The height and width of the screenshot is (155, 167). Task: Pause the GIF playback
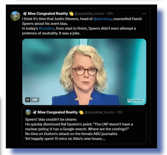click(28, 100)
